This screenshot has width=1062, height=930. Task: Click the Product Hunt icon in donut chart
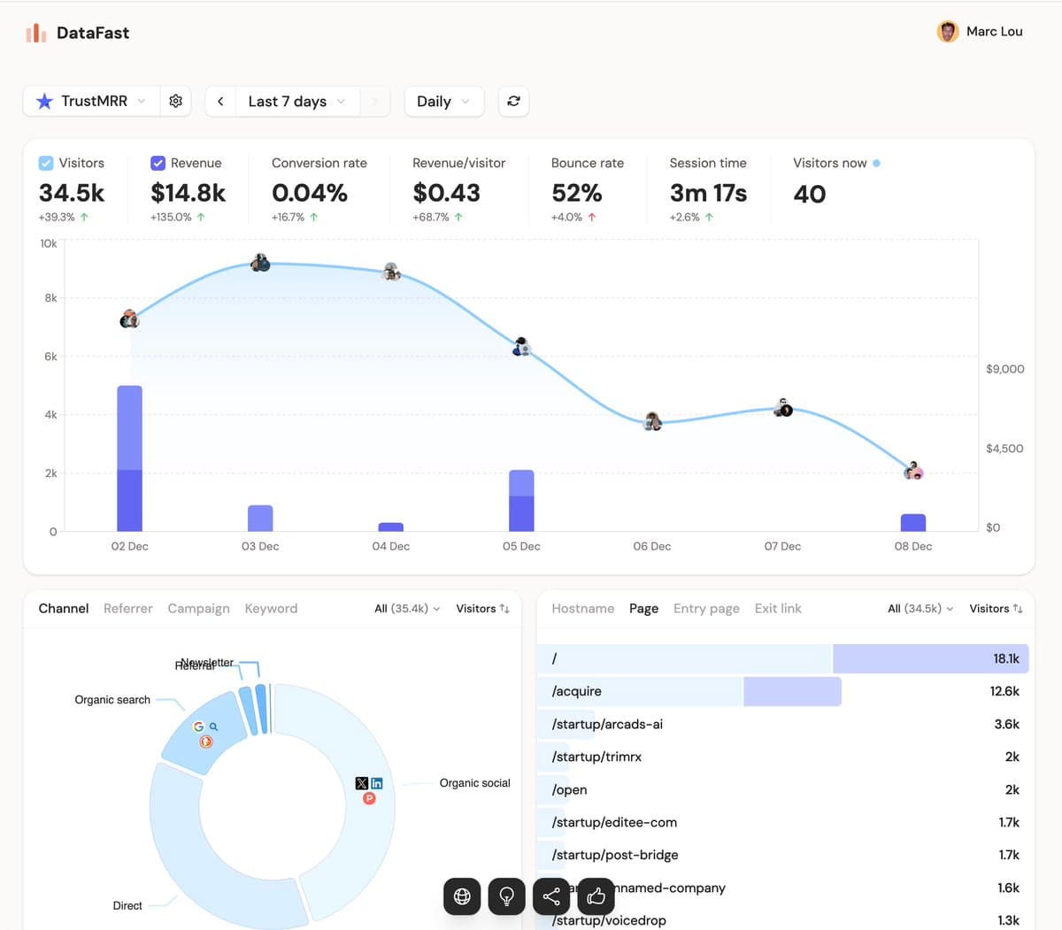[369, 798]
